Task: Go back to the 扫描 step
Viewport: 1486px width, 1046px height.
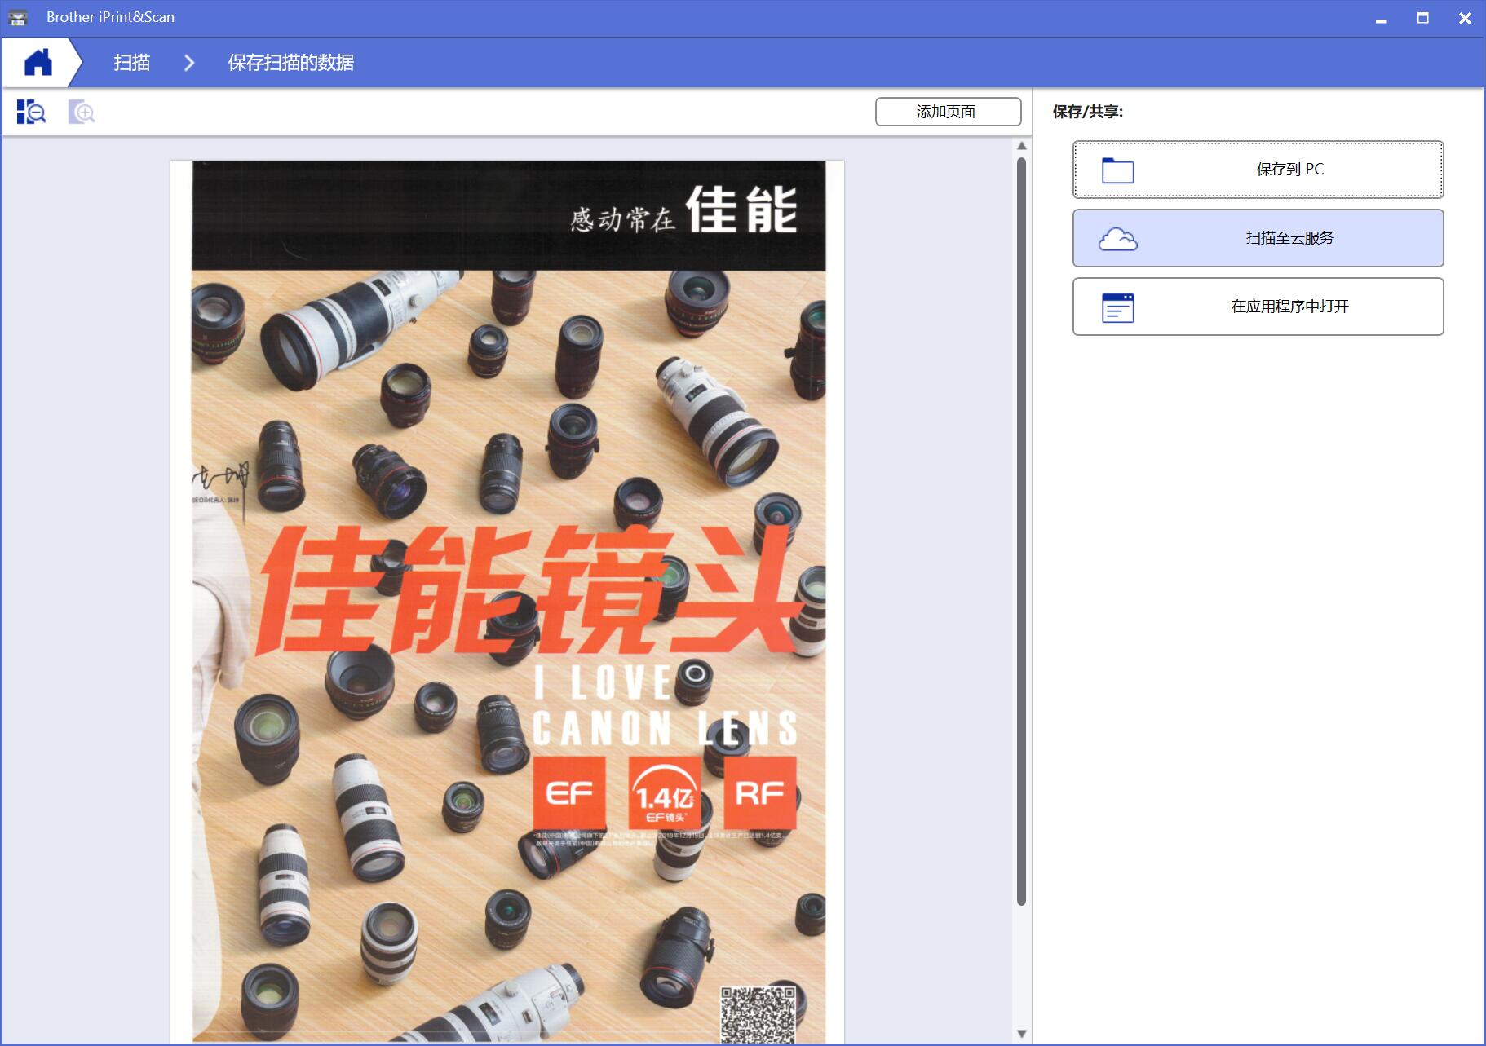Action: tap(131, 62)
